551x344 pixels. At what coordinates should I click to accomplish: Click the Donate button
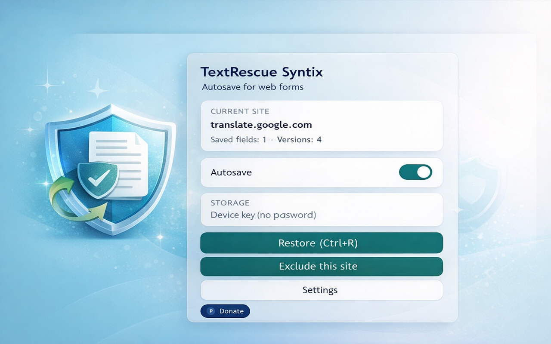[x=225, y=311]
